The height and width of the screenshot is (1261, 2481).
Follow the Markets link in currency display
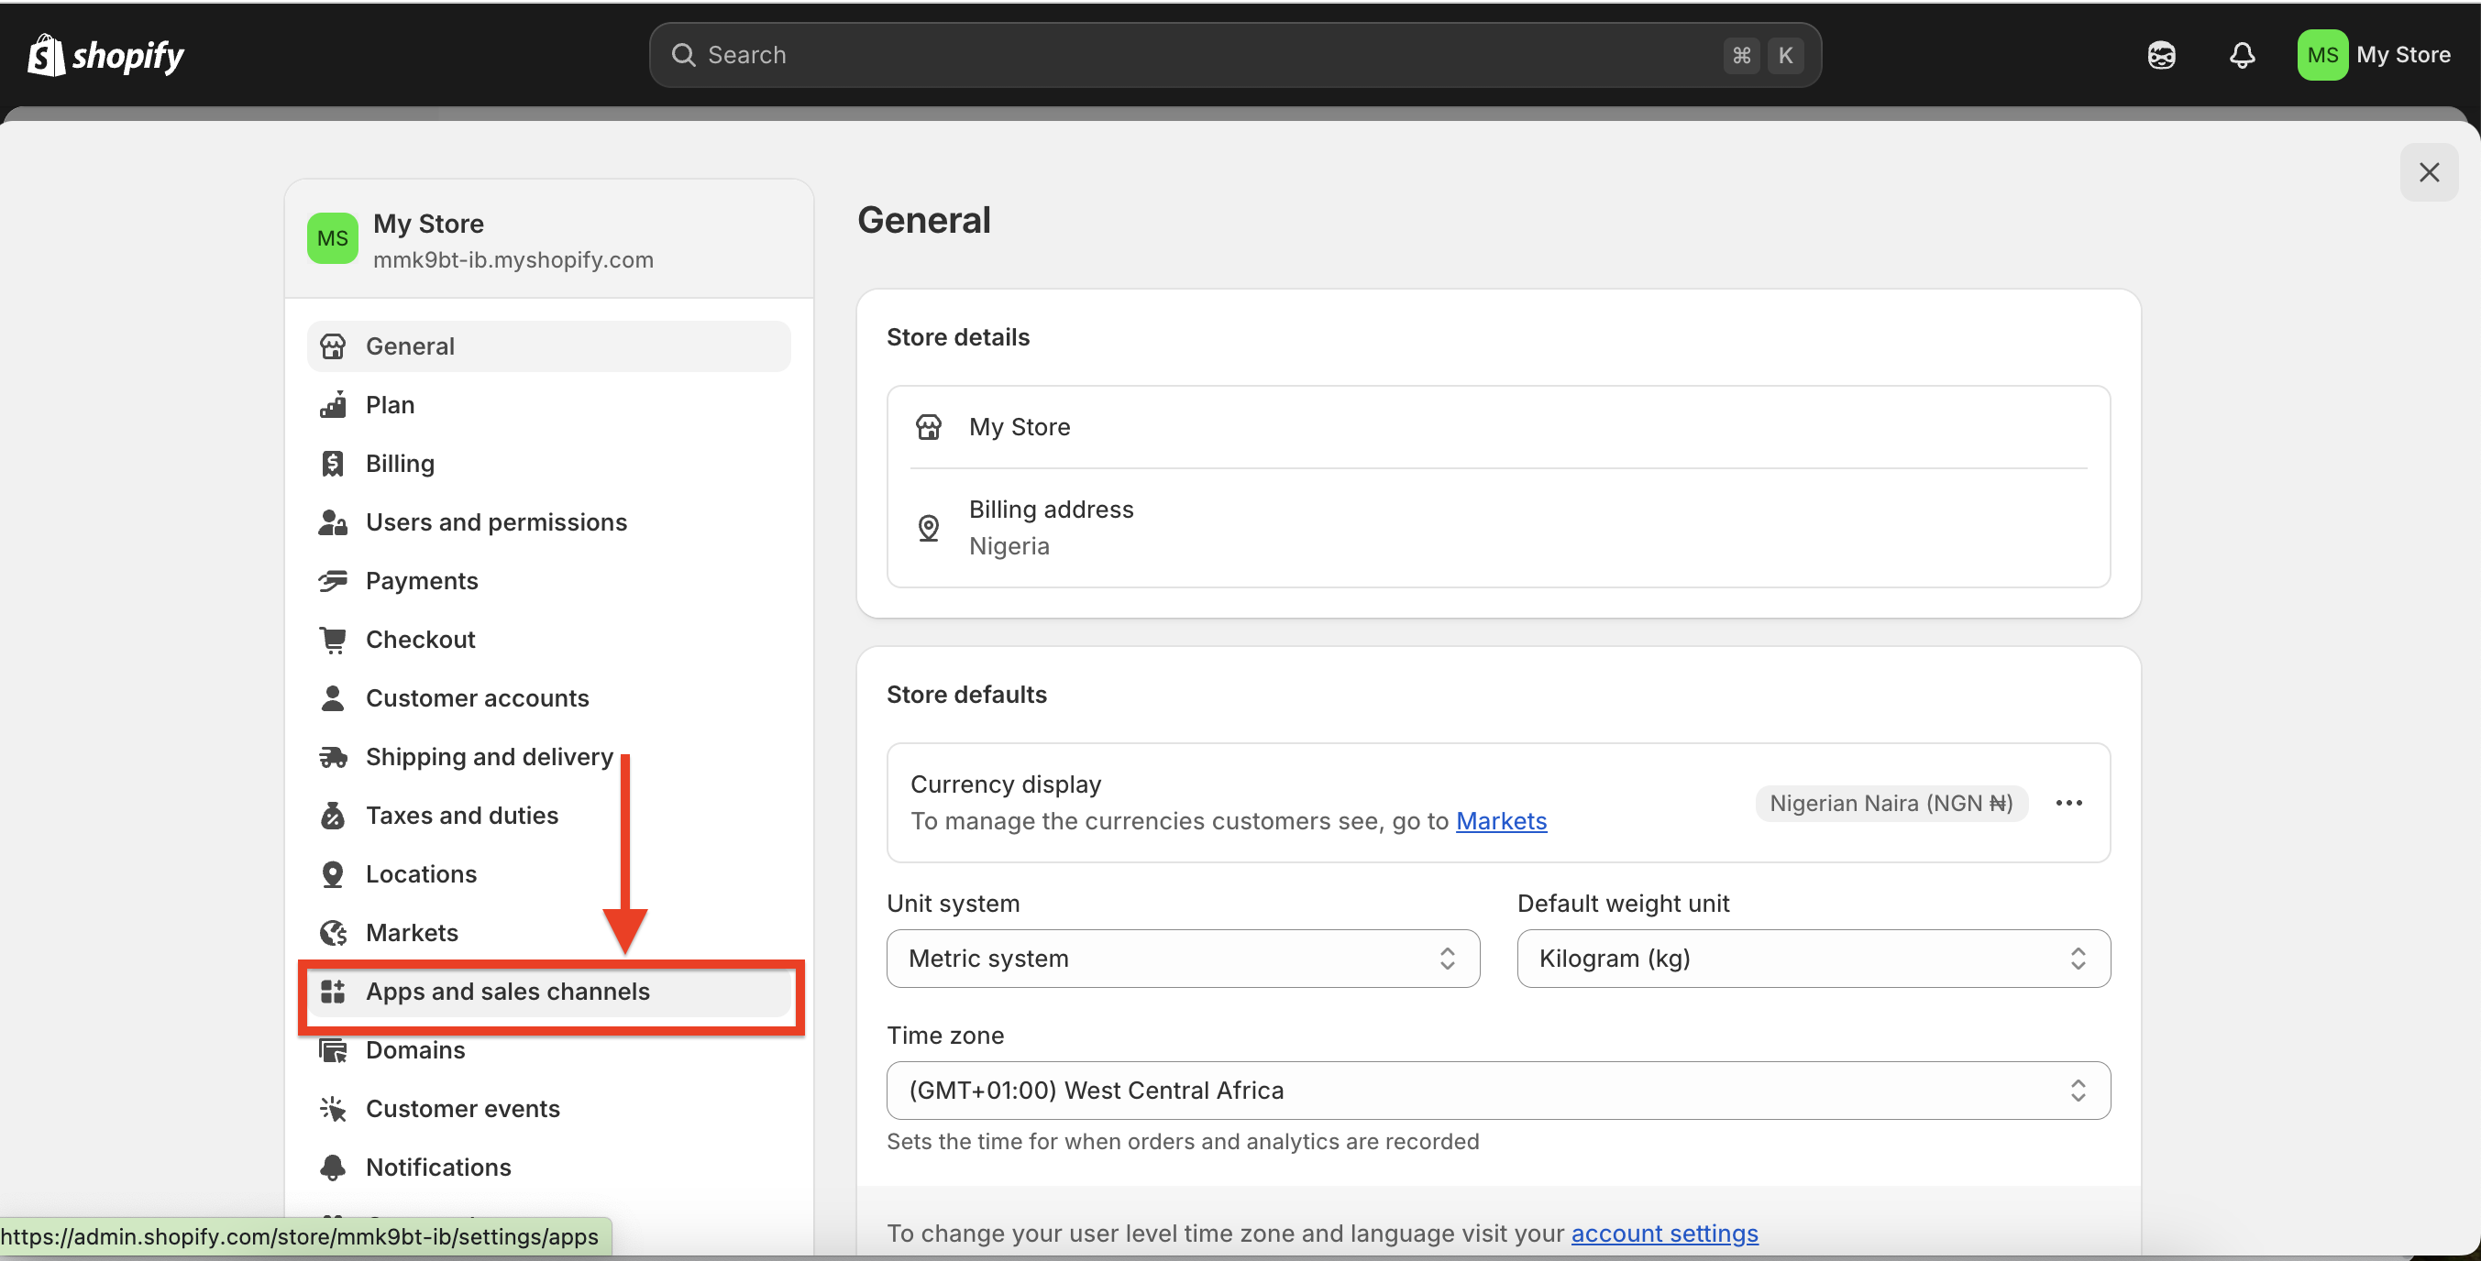click(1501, 821)
